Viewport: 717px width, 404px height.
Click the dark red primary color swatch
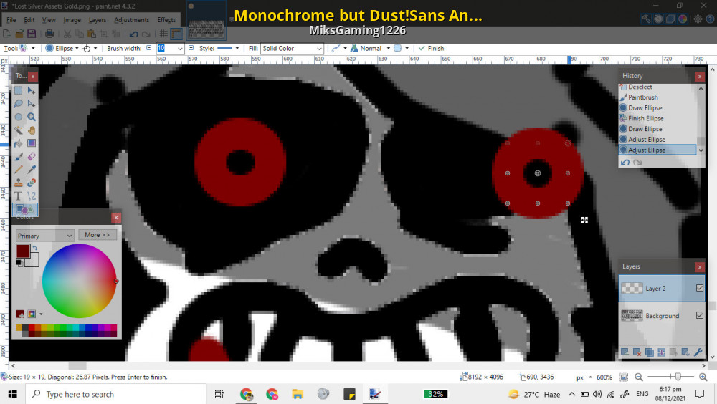[23, 251]
